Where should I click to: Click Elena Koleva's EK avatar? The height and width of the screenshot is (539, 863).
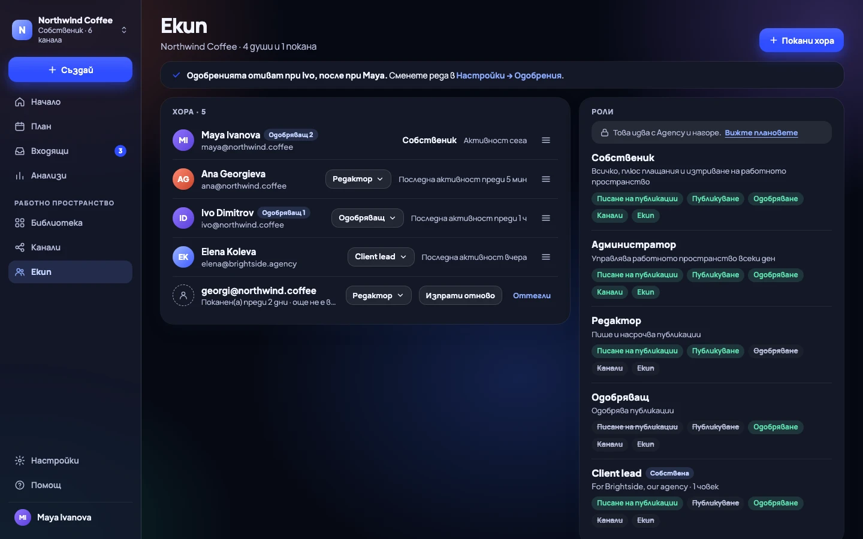183,257
